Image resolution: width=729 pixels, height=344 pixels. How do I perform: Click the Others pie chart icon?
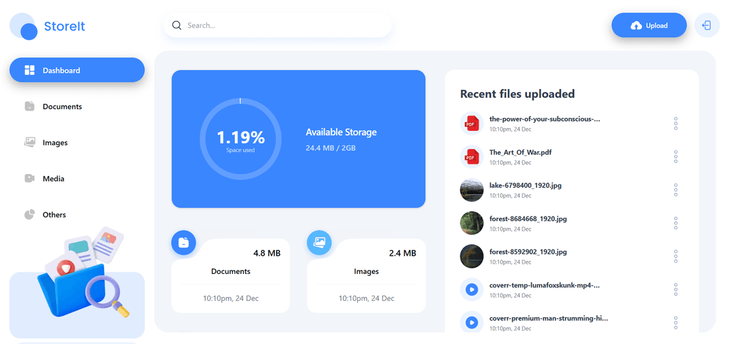pos(30,214)
